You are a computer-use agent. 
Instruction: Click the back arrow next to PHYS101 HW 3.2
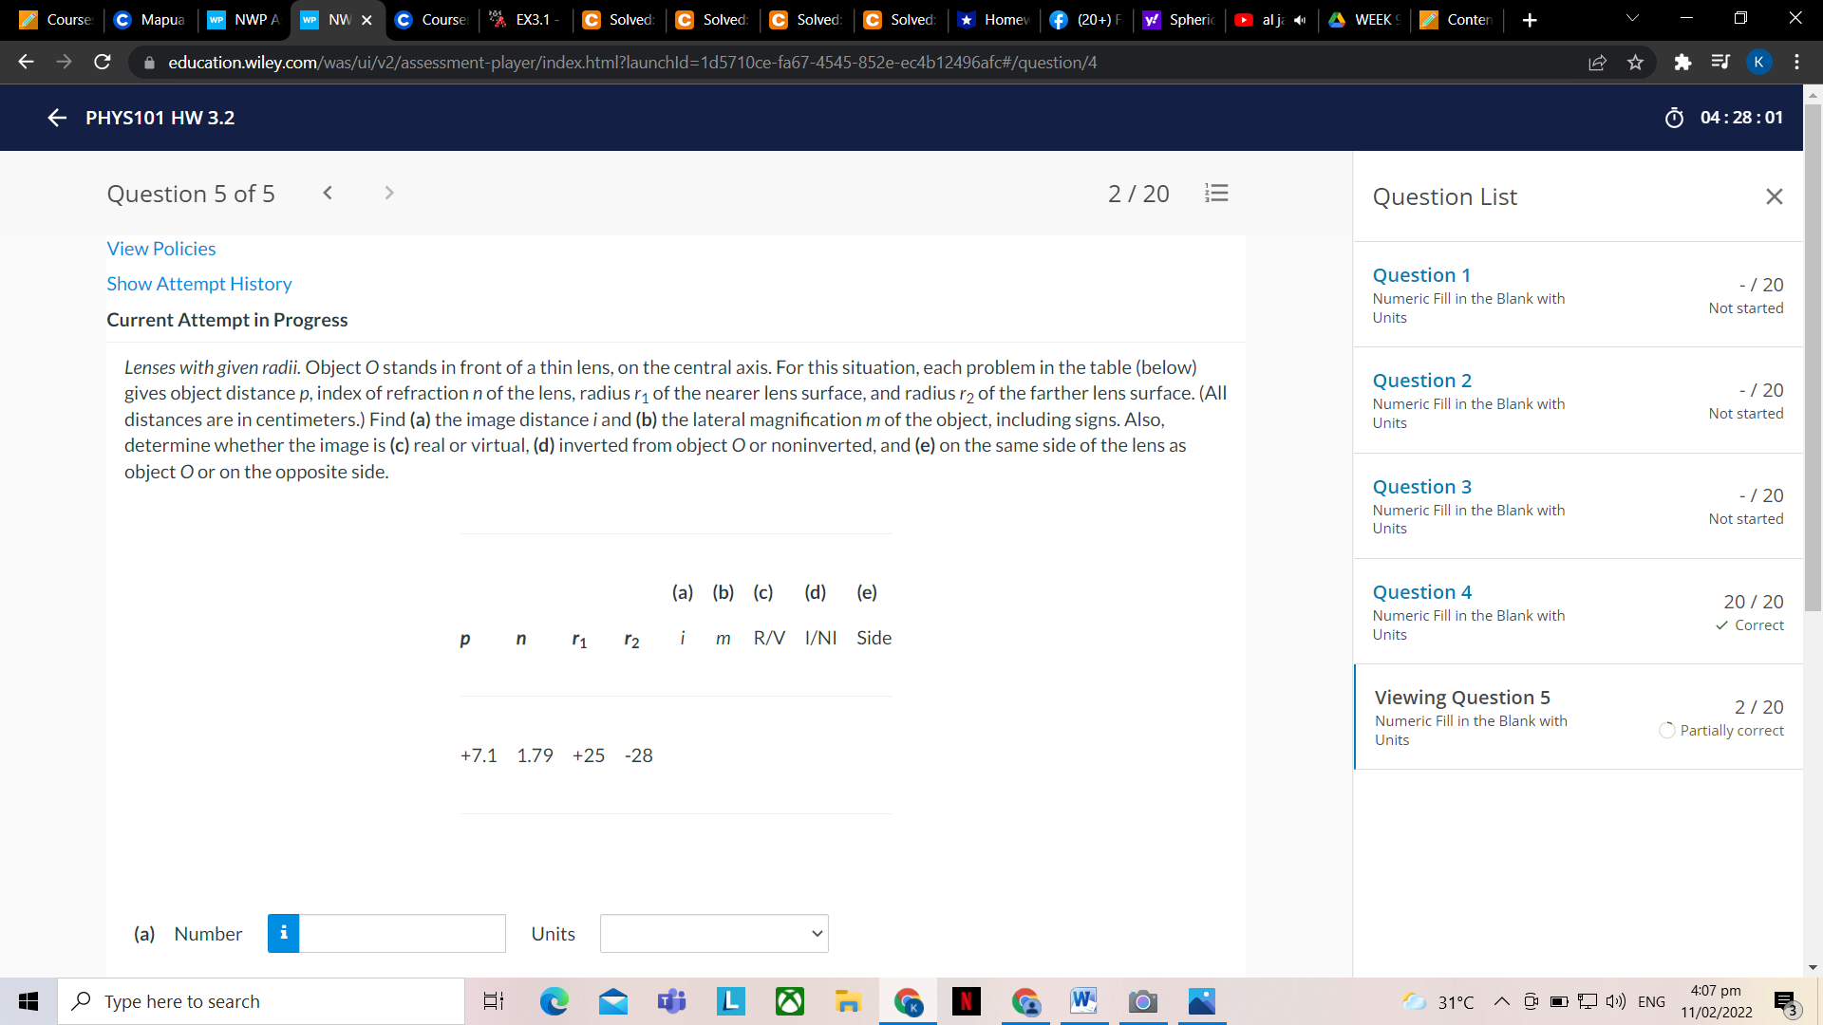(x=56, y=118)
